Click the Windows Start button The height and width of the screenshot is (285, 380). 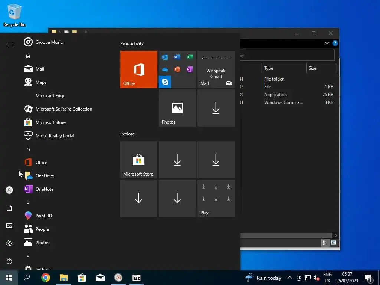pyautogui.click(x=9, y=278)
